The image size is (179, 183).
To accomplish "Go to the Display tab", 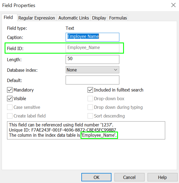I will coord(99,18).
